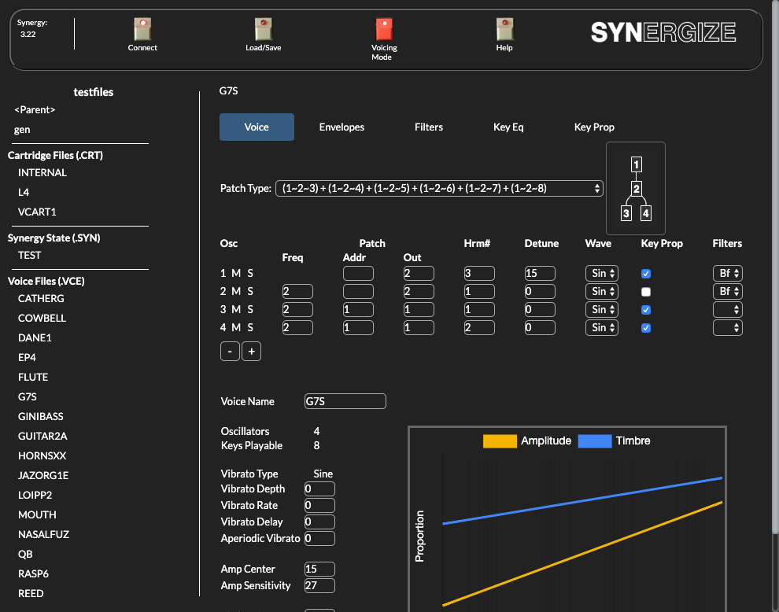Load the HORNSXX voice file
Screen dimensions: 779x612
coord(42,455)
